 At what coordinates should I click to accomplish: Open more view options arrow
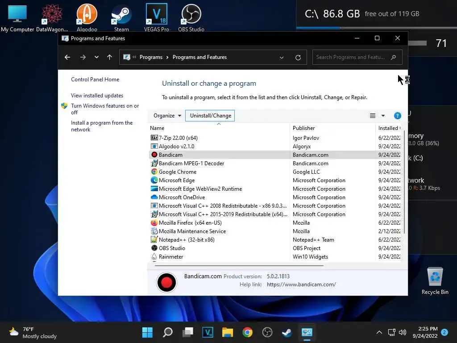(383, 116)
